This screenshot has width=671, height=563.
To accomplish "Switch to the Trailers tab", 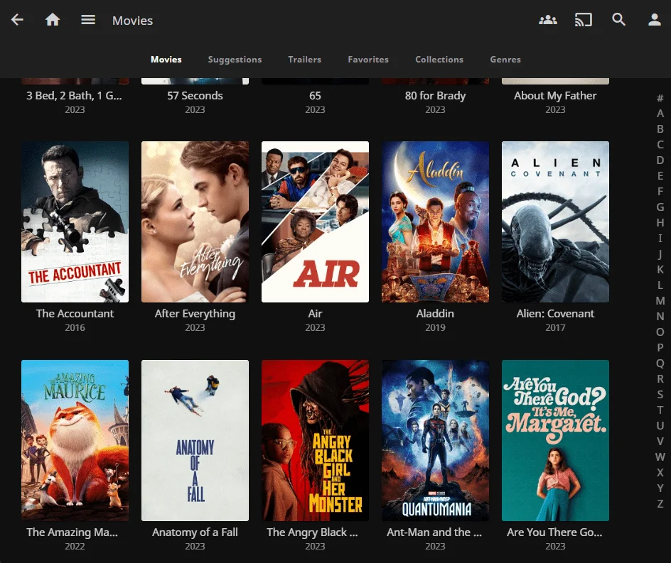I will (x=304, y=60).
